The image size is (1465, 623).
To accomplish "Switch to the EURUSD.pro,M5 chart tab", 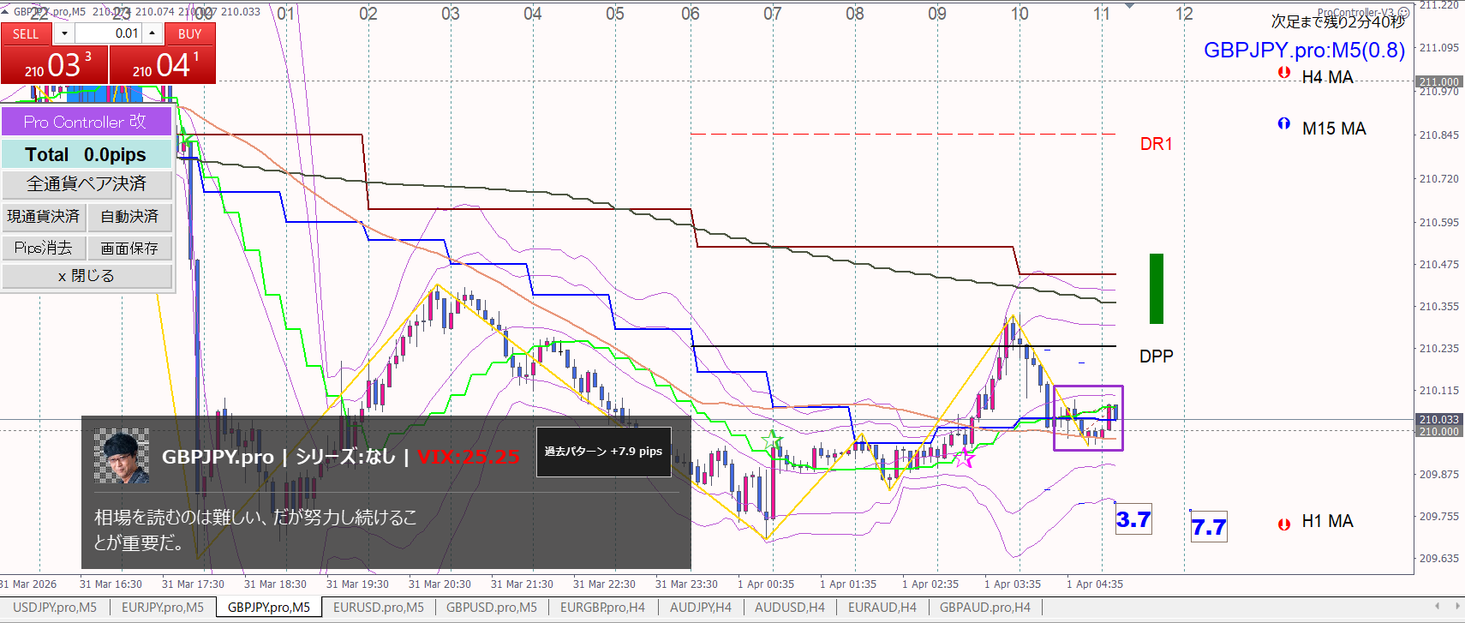I will (x=378, y=608).
